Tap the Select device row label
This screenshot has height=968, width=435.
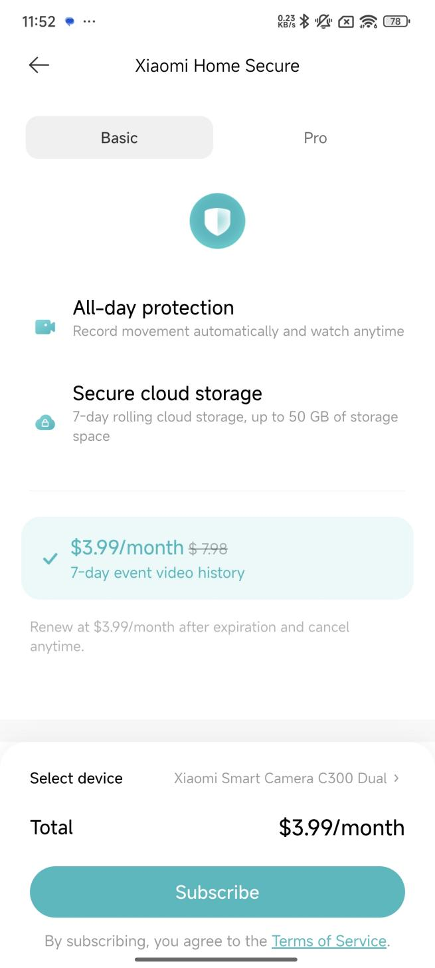coord(76,779)
